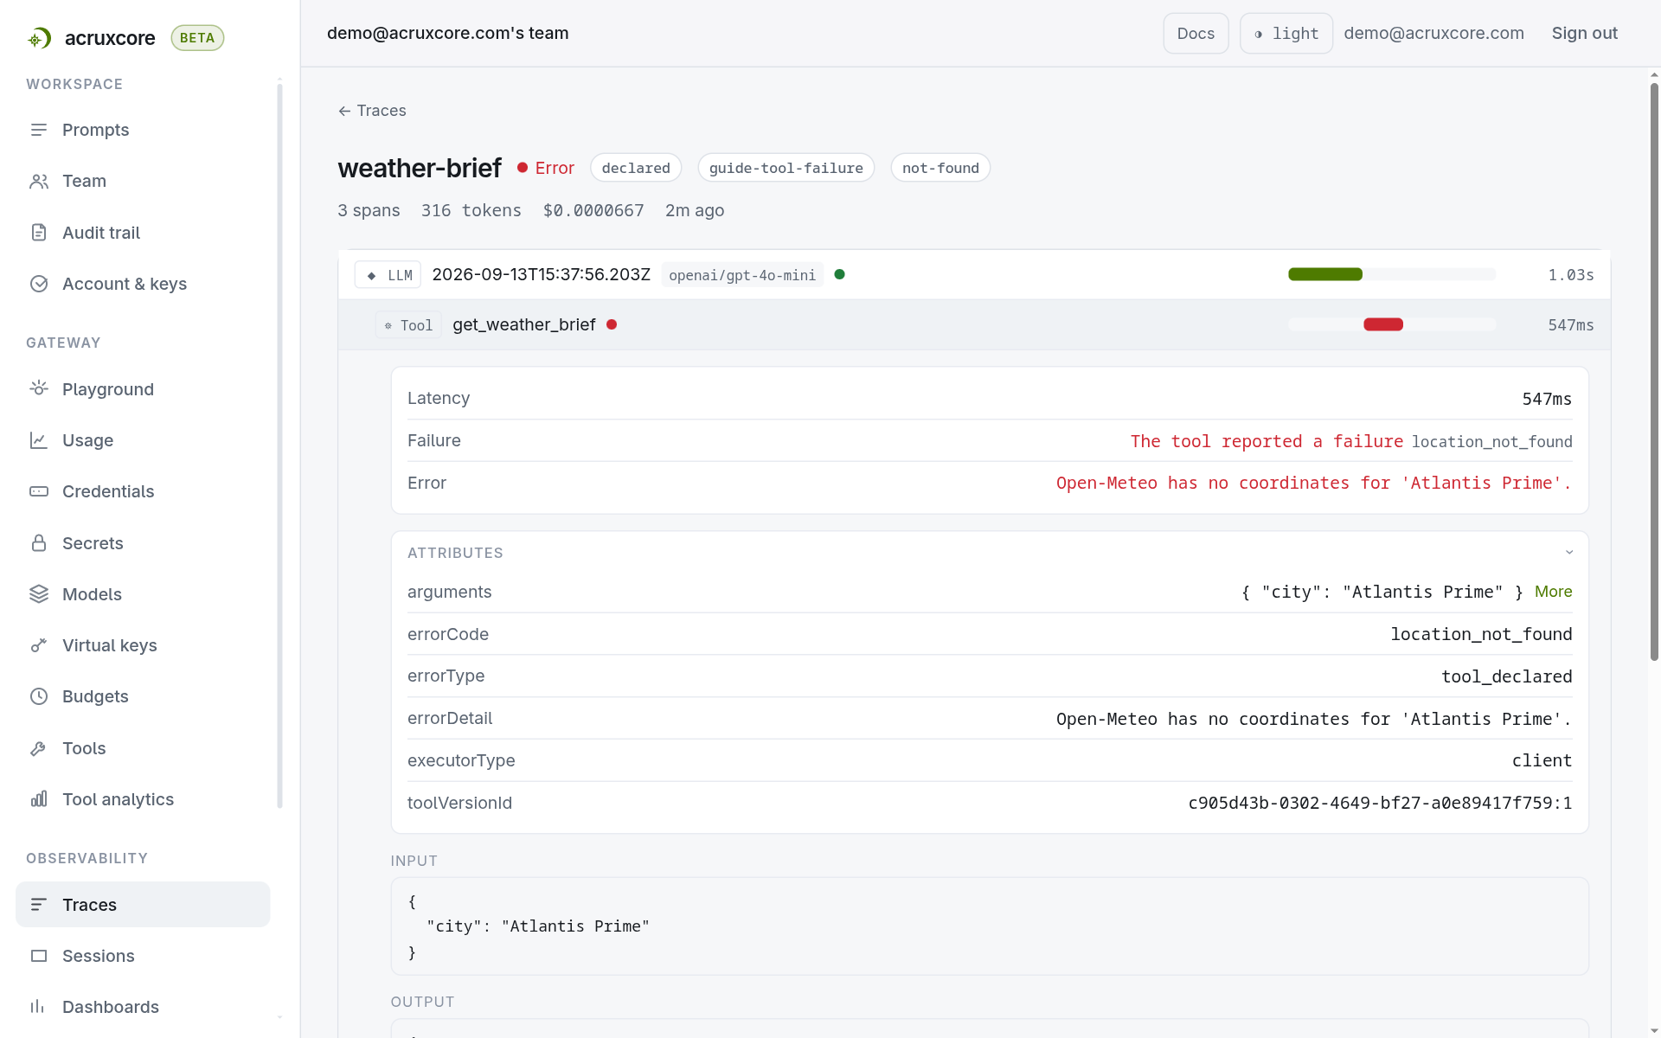Expand the LLM span row by its timestamp
Viewport: 1661px width, 1038px height.
[542, 274]
